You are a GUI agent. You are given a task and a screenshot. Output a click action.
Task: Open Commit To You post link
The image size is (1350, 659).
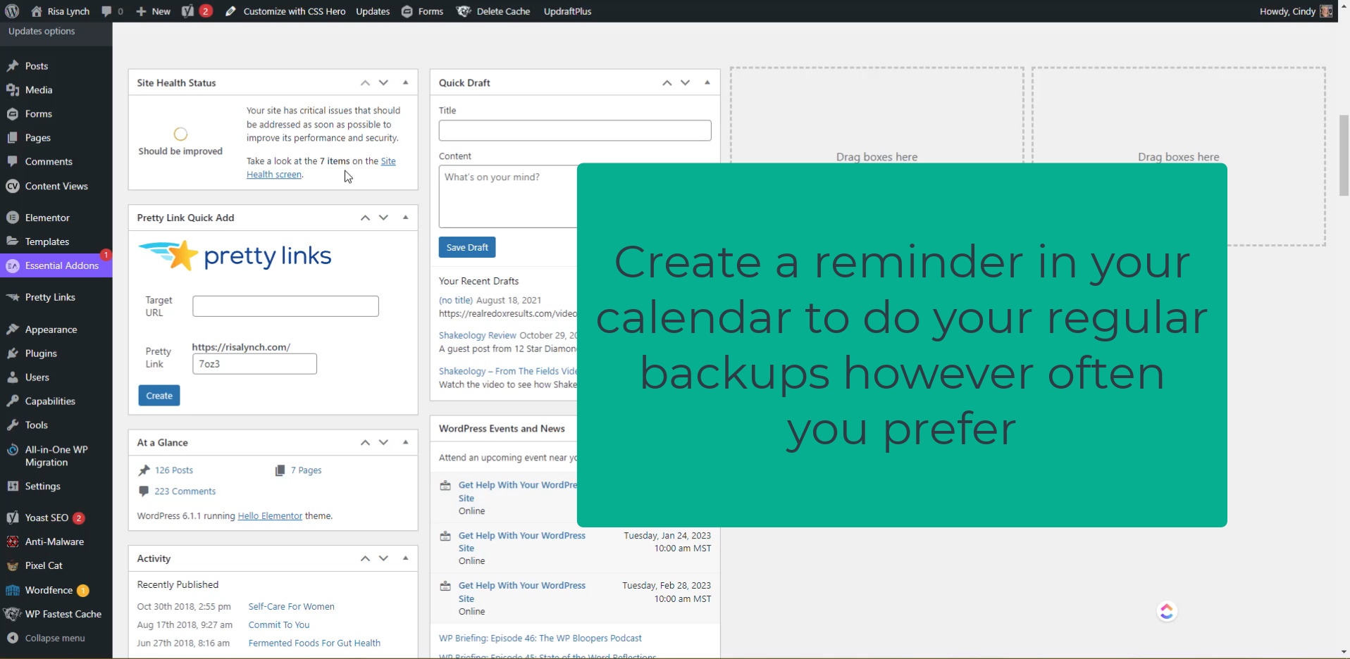[279, 625]
